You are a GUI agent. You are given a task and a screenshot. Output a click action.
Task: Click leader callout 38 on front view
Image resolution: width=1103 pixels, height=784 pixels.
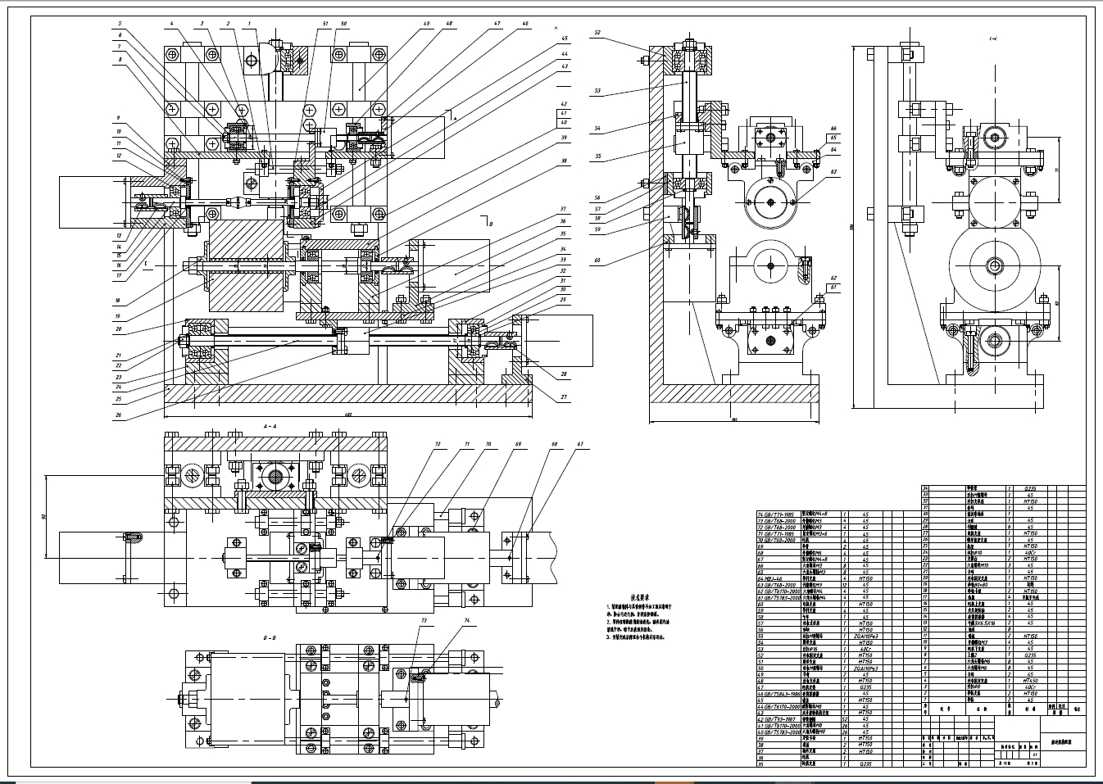point(564,161)
